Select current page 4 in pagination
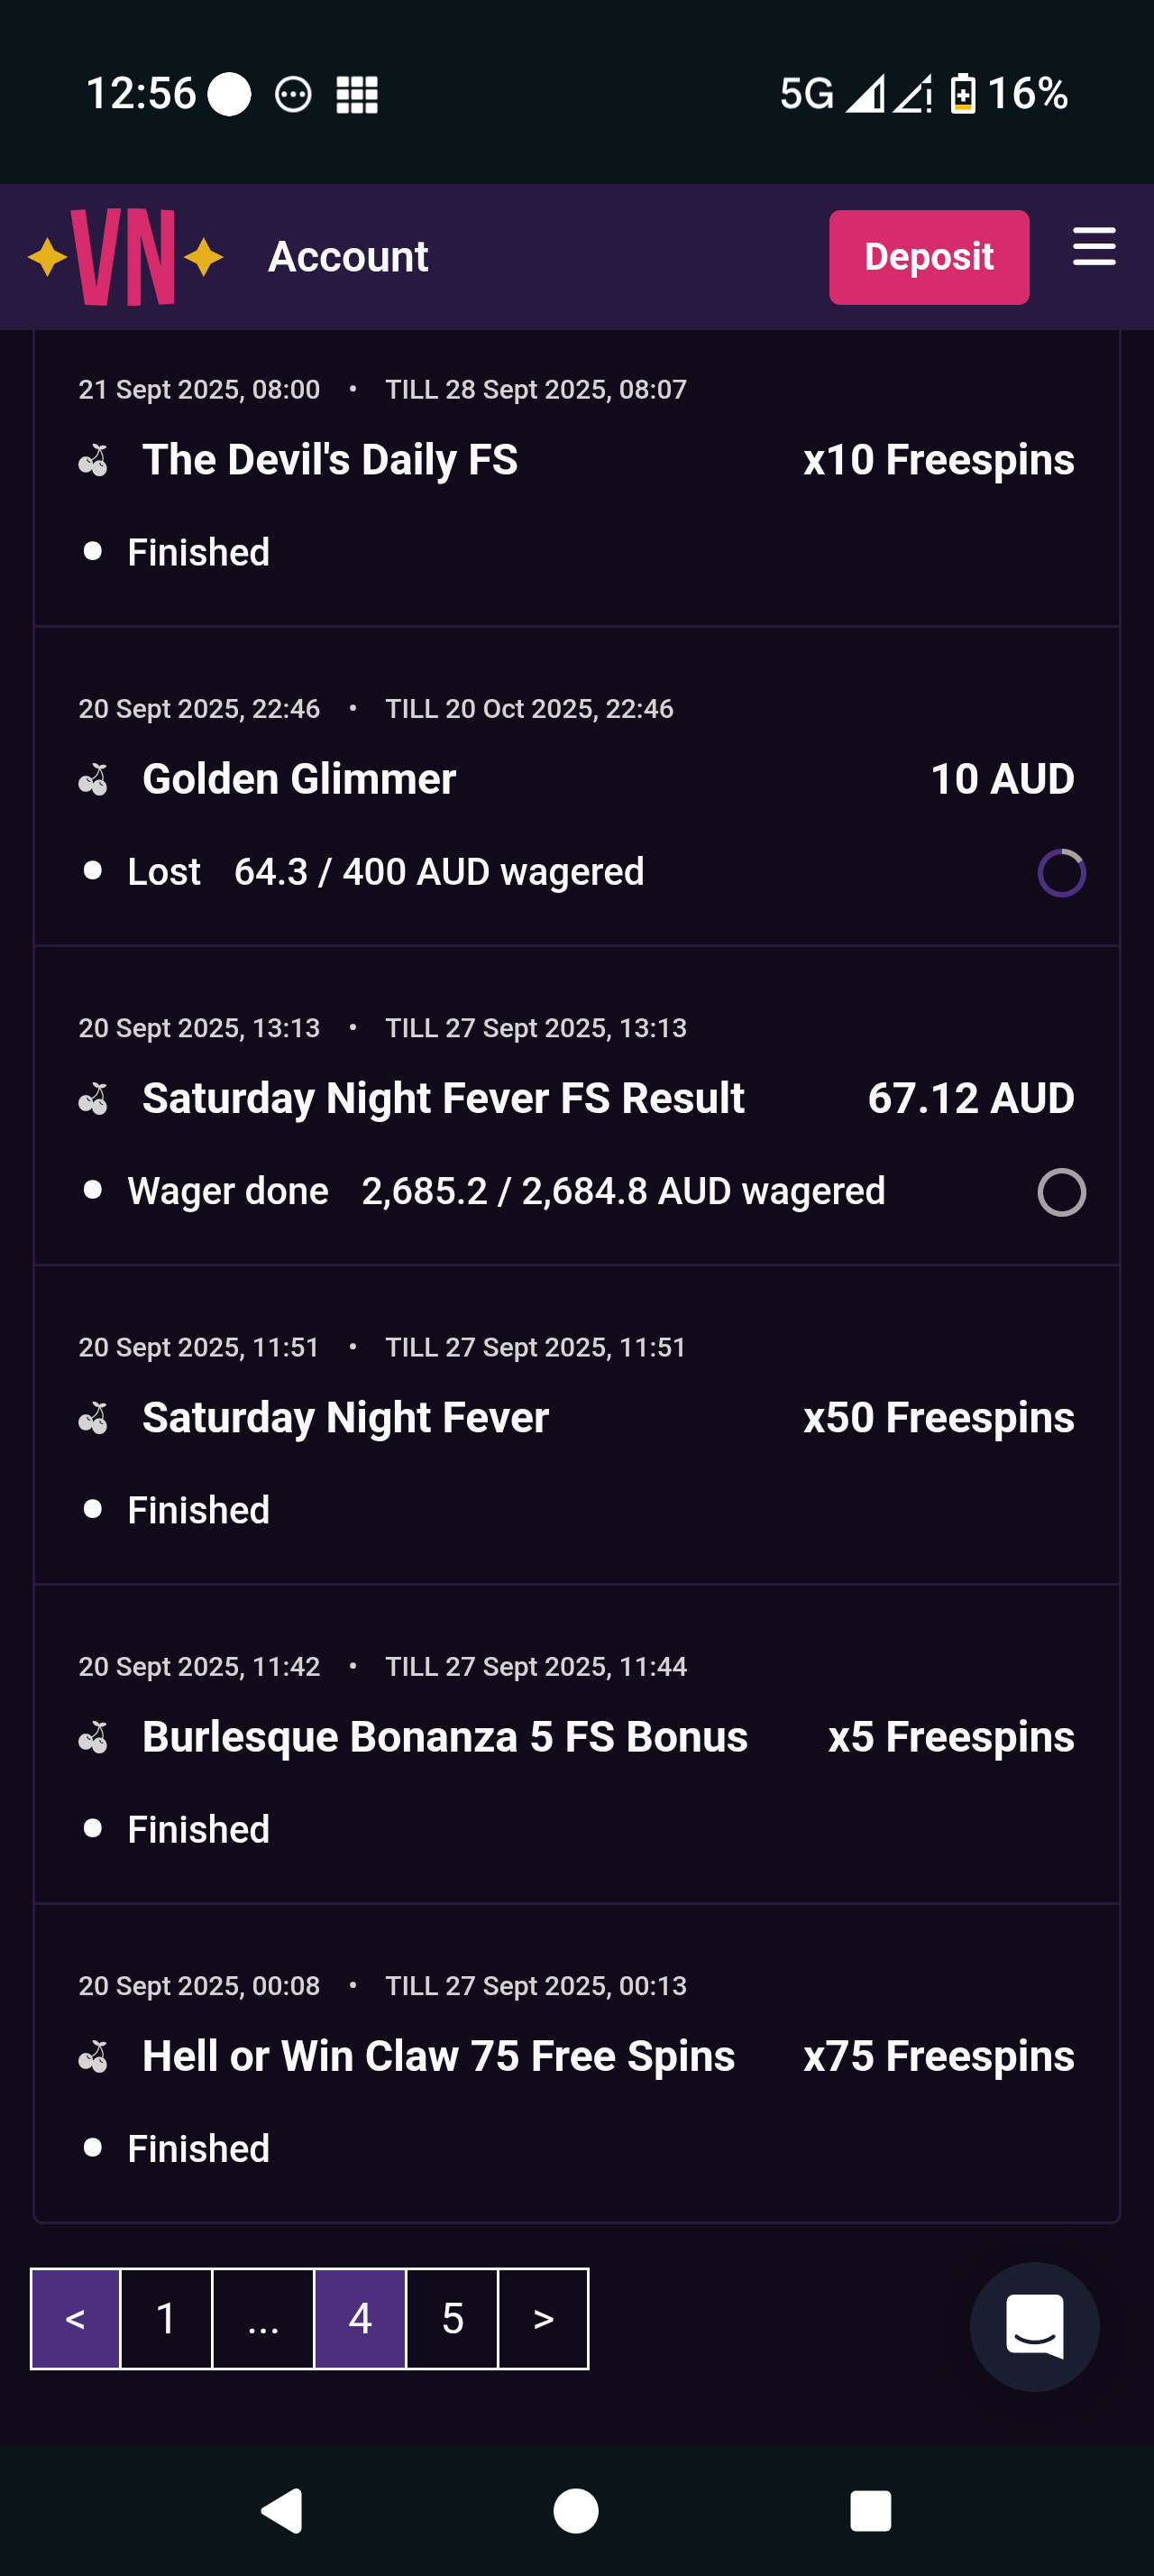 click(x=360, y=2318)
